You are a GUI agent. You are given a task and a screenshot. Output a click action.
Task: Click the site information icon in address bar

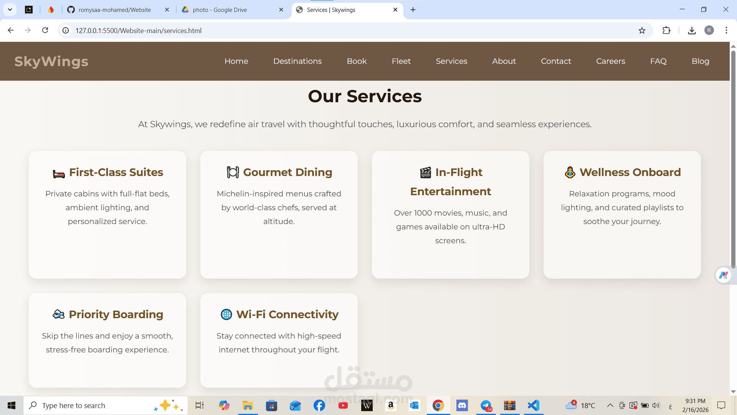pos(66,30)
